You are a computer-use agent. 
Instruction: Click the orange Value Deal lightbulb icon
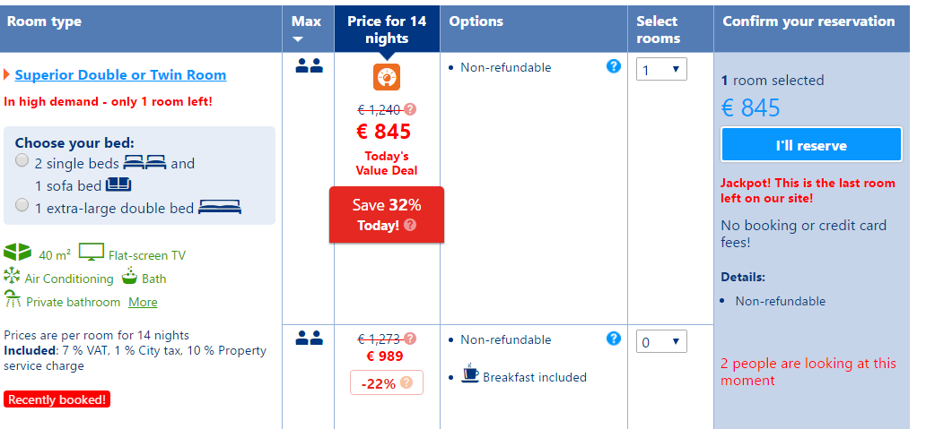pyautogui.click(x=387, y=77)
